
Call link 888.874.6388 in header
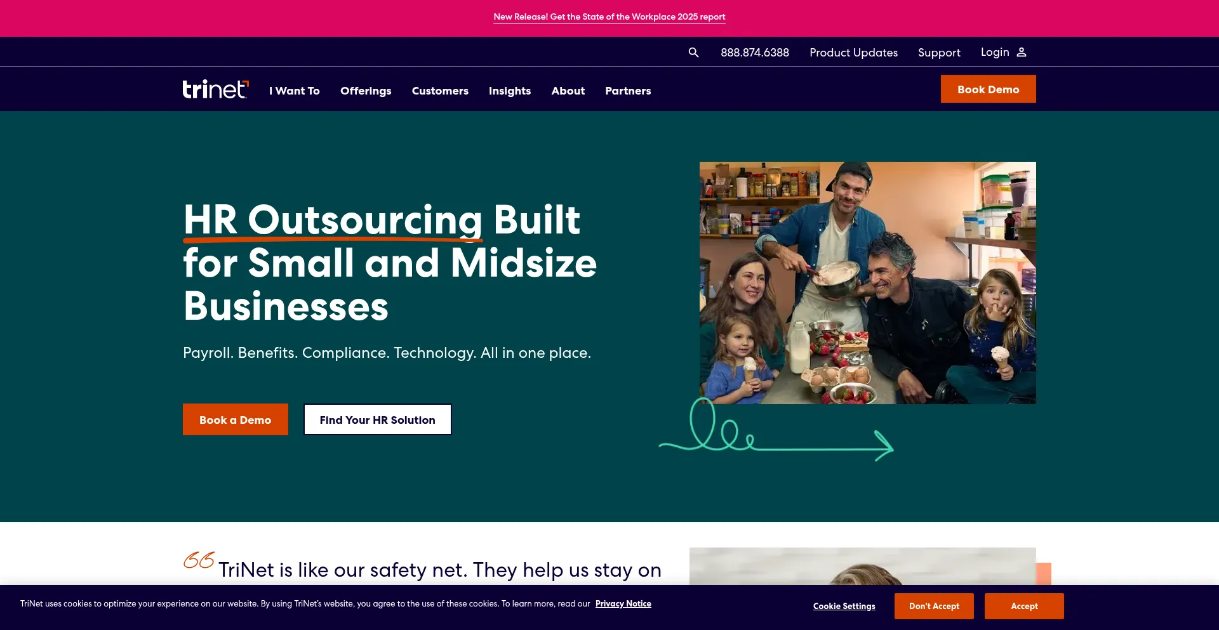point(755,53)
